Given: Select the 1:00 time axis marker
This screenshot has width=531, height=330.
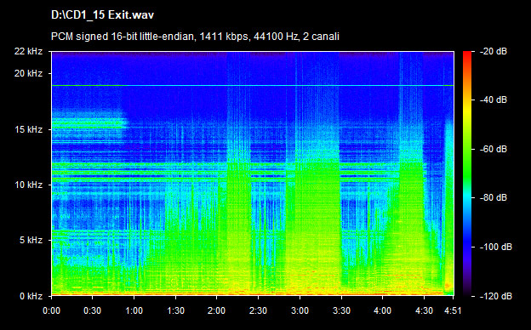Looking at the screenshot, I should tap(134, 310).
